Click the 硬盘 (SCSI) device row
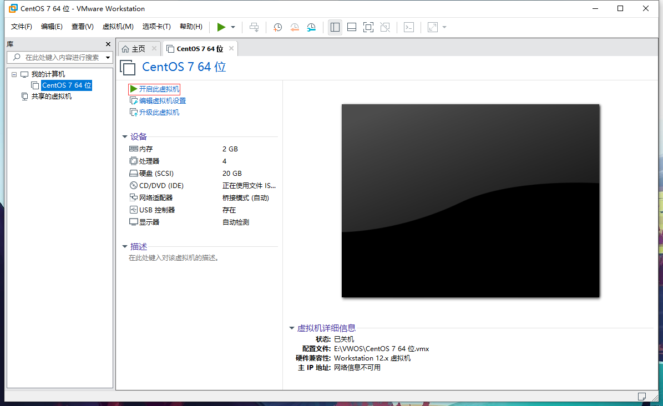 click(x=203, y=174)
